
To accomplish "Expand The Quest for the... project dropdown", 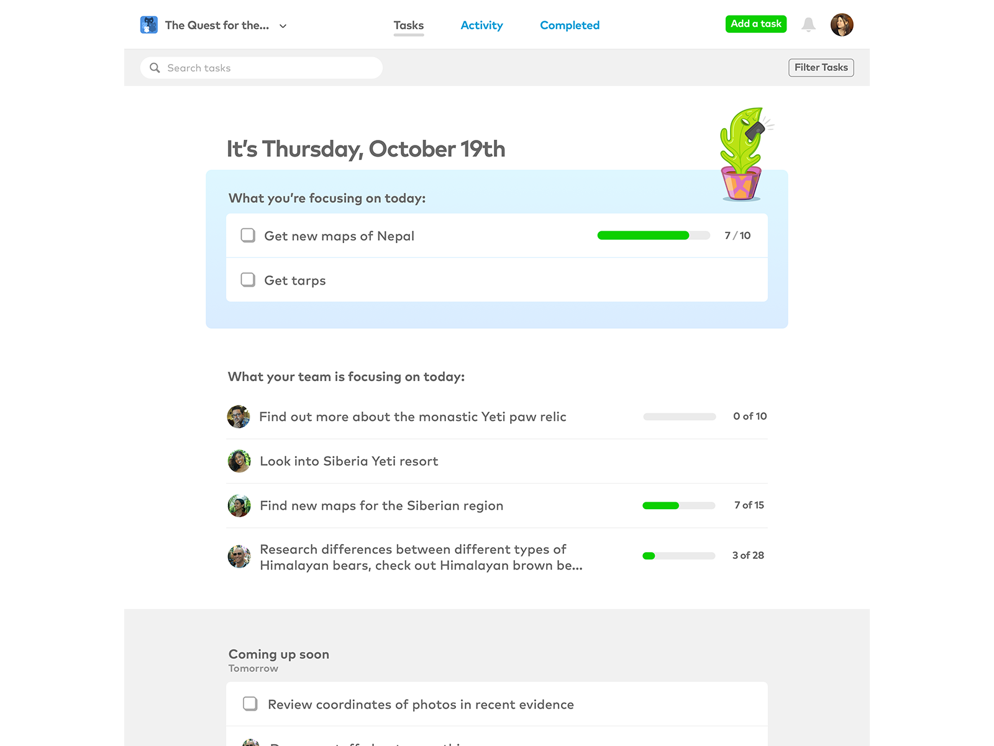I will (283, 26).
